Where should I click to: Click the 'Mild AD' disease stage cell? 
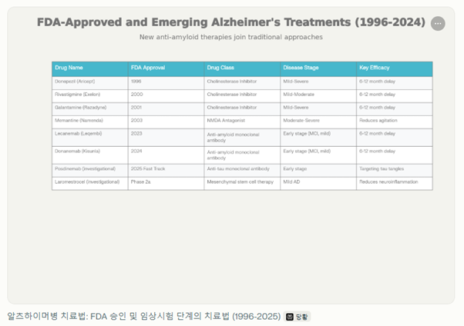tap(318, 184)
